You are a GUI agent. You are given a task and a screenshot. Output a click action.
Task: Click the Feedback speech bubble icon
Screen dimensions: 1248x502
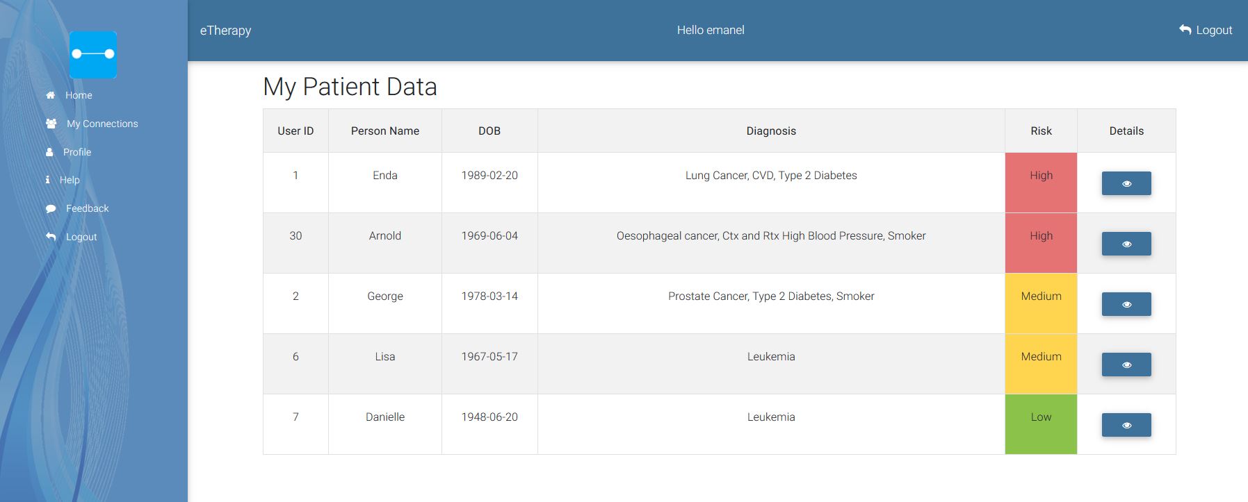tap(51, 208)
